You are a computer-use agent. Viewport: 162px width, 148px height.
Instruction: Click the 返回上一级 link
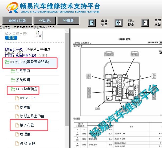14,49
